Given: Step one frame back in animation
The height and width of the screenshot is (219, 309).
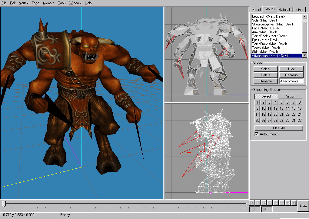Looking at the screenshot, I should tap(270, 203).
